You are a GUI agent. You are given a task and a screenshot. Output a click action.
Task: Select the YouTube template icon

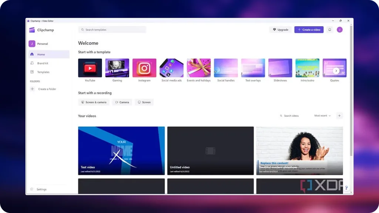90,68
